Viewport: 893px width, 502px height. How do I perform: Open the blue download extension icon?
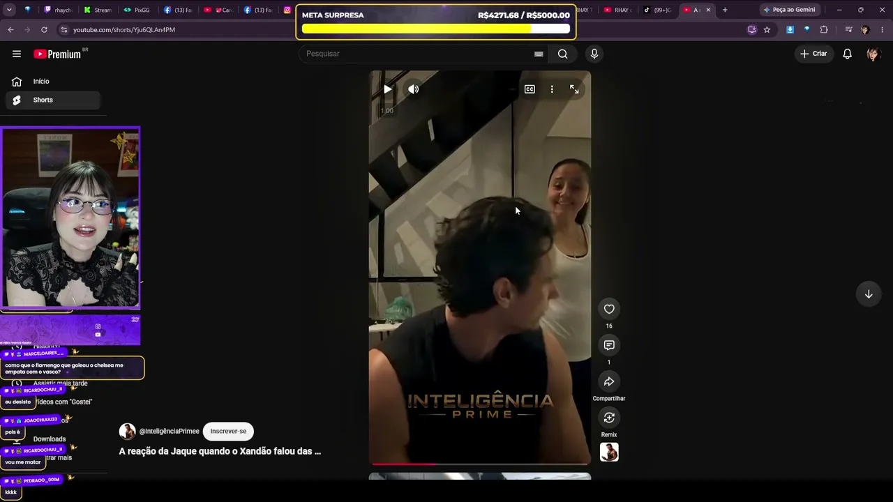tap(790, 30)
